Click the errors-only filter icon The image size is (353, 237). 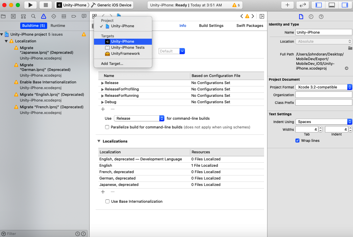[83, 234]
